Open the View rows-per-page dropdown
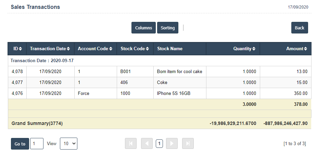 pyautogui.click(x=68, y=144)
